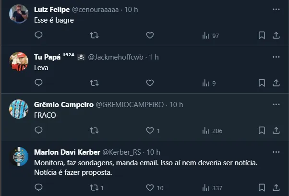Viewport: 289px width, 196px height.
Task: Click Luiz Felipe's profile avatar
Action: coord(18,14)
